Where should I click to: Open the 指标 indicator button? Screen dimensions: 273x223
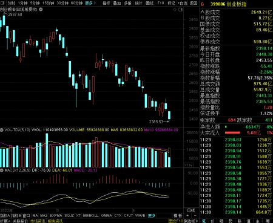coord(106,3)
